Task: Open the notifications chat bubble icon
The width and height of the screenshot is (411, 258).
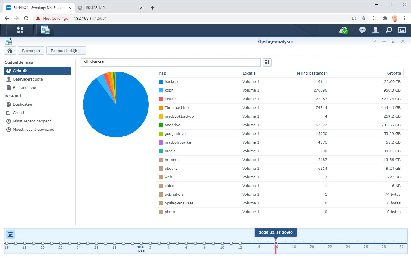Action: [363, 30]
